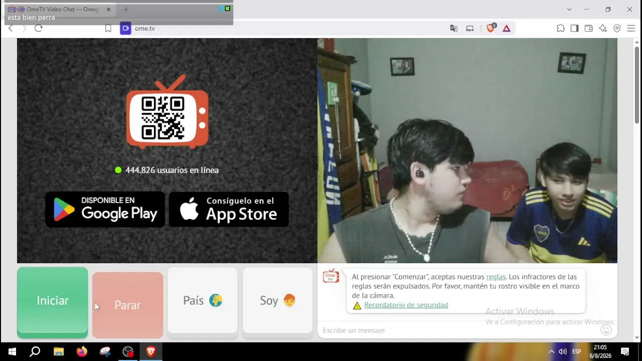This screenshot has height=361, width=642.
Task: Launch Firefox from the taskbar
Action: [82, 351]
